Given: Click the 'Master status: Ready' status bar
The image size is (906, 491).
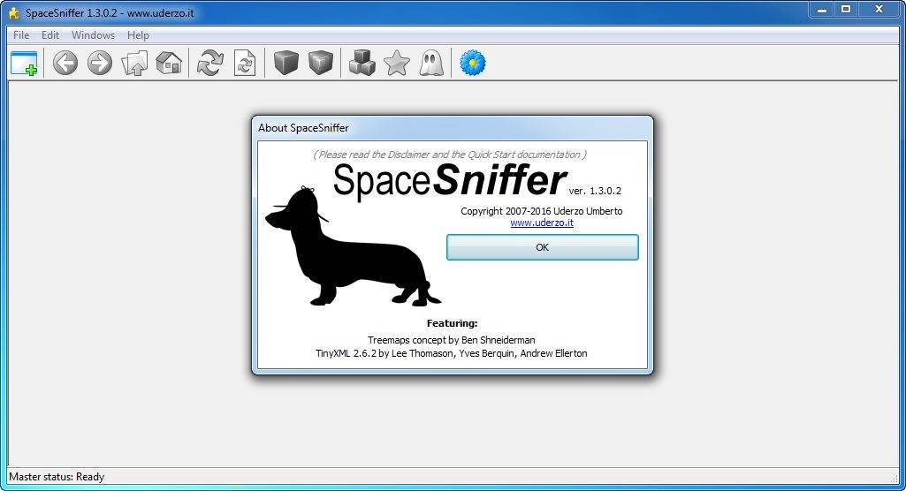Looking at the screenshot, I should click(x=57, y=477).
